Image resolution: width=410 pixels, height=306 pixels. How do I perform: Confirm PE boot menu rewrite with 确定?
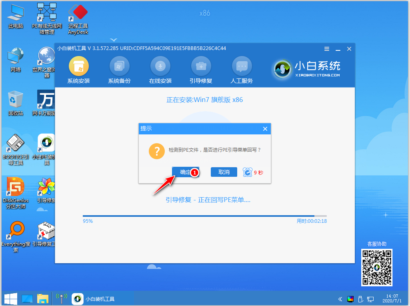(x=185, y=172)
